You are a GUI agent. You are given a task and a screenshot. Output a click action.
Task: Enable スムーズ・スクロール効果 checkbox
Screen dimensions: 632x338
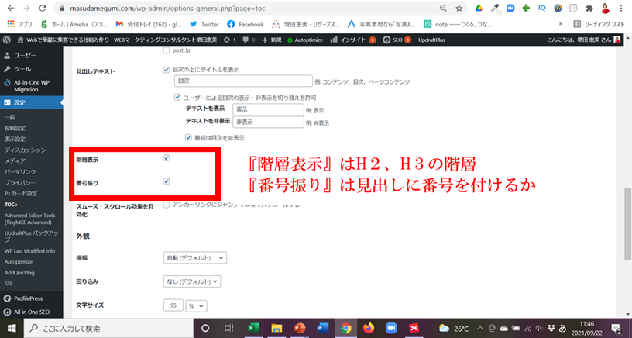(x=166, y=205)
